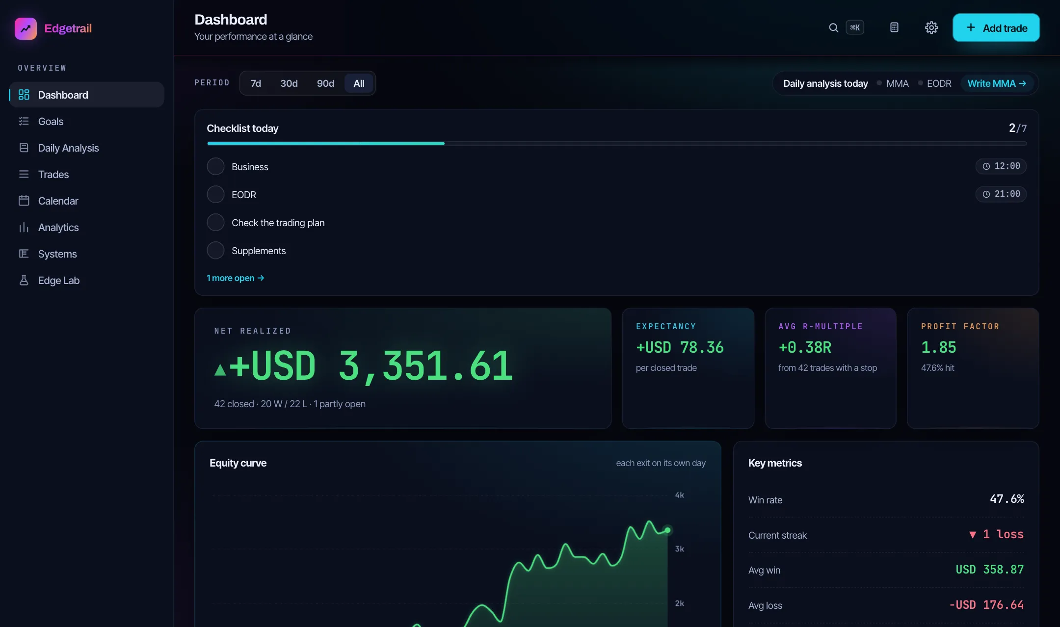Click the Trades list icon

24,174
